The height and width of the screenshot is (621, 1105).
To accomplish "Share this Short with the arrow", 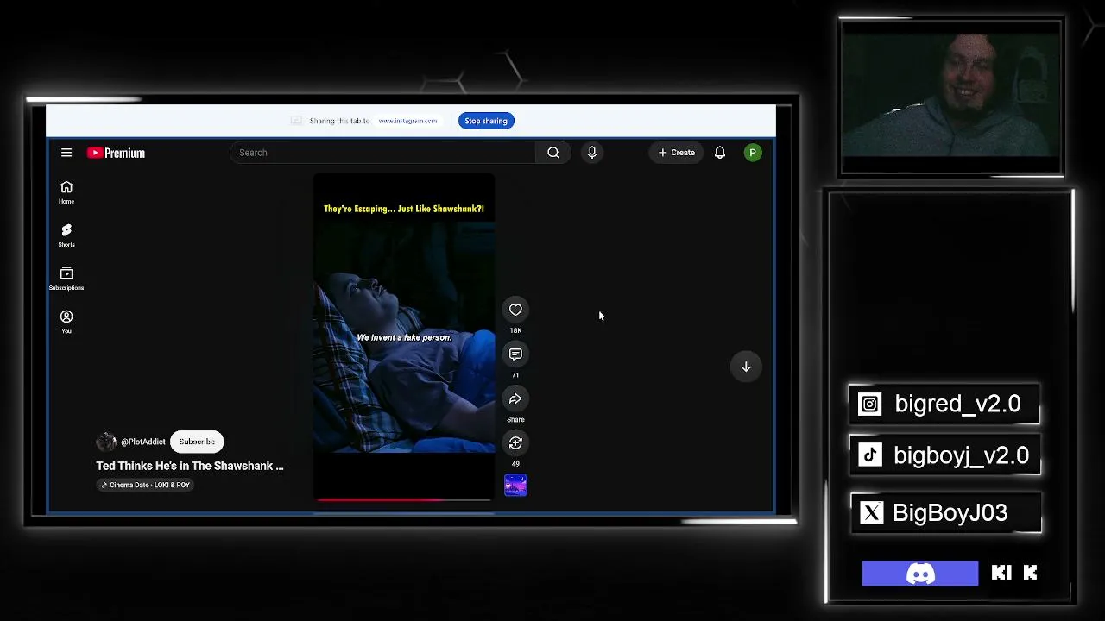I will coord(515,398).
